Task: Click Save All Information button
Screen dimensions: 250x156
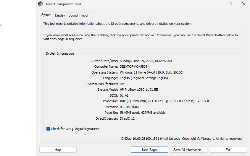Action: [x=188, y=150]
